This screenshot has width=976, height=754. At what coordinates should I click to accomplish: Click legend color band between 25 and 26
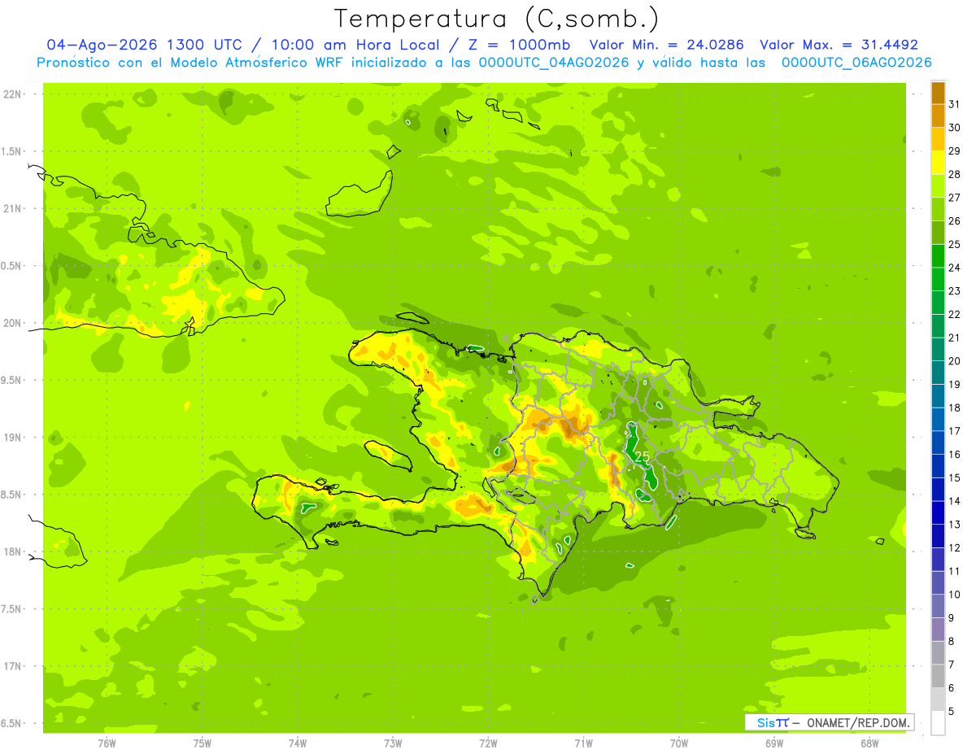(938, 233)
